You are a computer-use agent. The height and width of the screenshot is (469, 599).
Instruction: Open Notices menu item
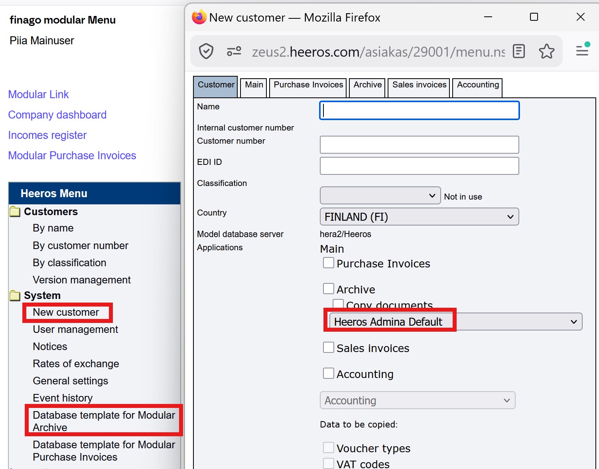point(50,346)
